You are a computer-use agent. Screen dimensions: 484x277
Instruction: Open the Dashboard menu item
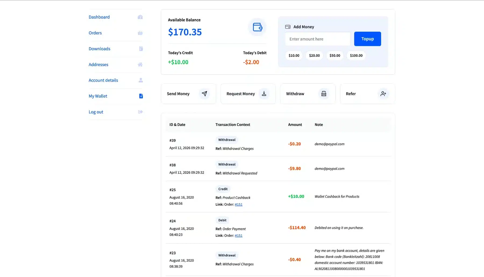(99, 17)
